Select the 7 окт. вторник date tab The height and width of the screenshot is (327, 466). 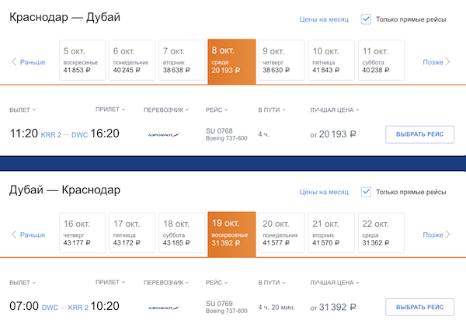pos(182,61)
